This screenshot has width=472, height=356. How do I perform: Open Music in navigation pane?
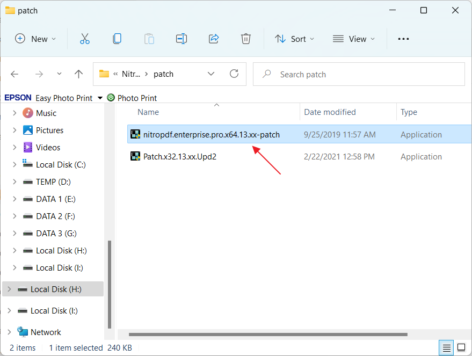[46, 113]
